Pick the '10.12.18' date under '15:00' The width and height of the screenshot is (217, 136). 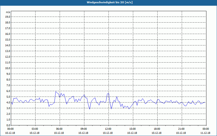[132, 133]
